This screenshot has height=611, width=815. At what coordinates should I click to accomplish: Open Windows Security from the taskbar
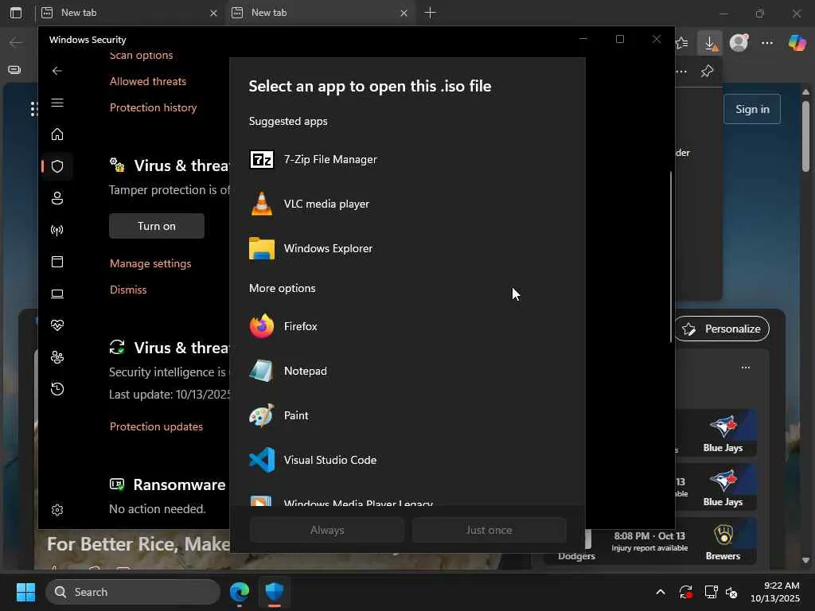point(275,592)
